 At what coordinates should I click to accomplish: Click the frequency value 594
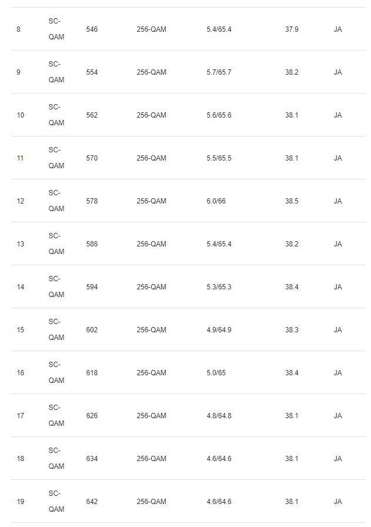pos(92,287)
